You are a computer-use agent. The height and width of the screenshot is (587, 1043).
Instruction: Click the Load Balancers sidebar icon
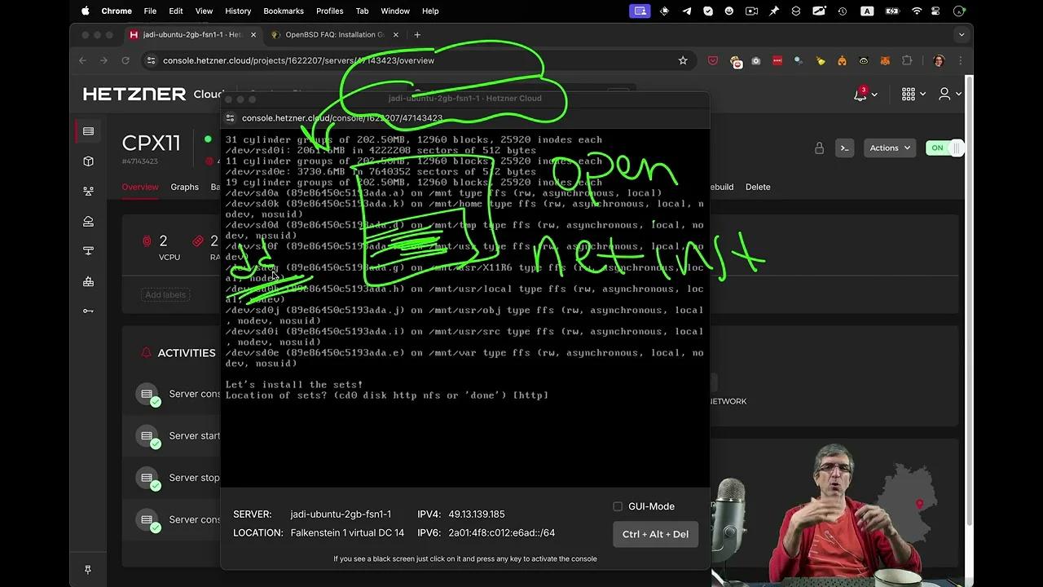[x=88, y=189]
